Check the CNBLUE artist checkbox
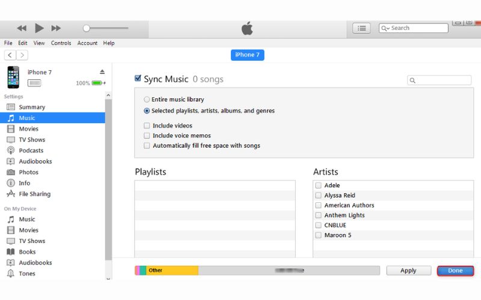 point(319,225)
